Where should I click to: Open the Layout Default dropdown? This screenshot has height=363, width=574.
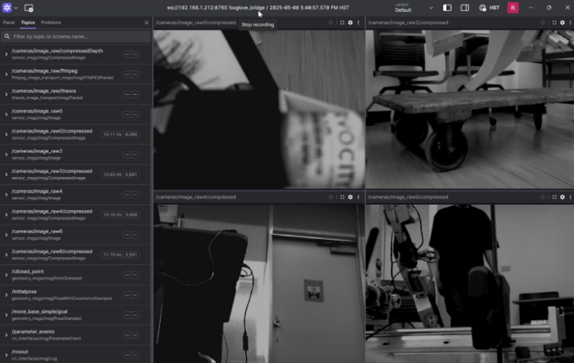(x=414, y=7)
